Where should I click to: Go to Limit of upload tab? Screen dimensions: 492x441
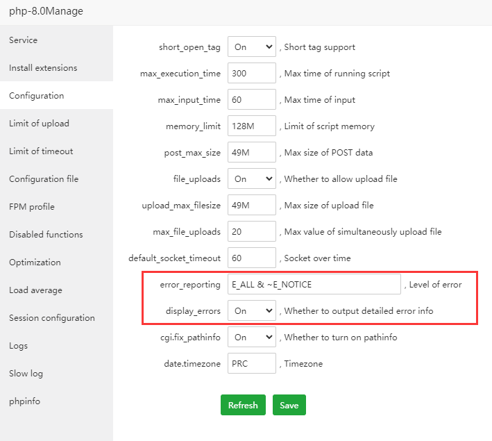[39, 124]
